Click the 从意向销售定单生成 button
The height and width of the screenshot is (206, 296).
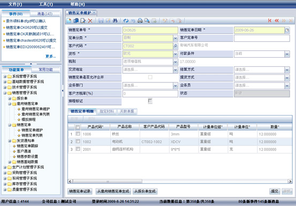point(113,192)
